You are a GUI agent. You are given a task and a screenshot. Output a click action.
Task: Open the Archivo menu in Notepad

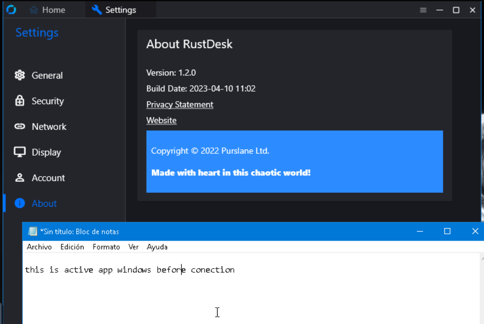[x=39, y=247]
